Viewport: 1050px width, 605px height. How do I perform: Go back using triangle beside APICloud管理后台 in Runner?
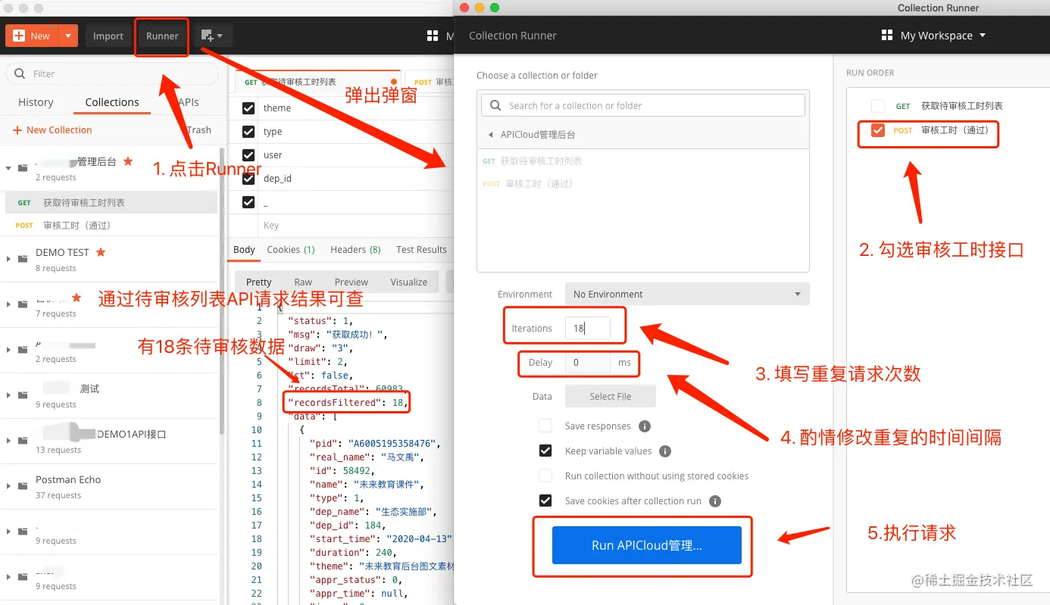click(x=490, y=135)
